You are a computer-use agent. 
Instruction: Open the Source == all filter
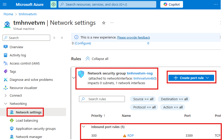(x=143, y=99)
